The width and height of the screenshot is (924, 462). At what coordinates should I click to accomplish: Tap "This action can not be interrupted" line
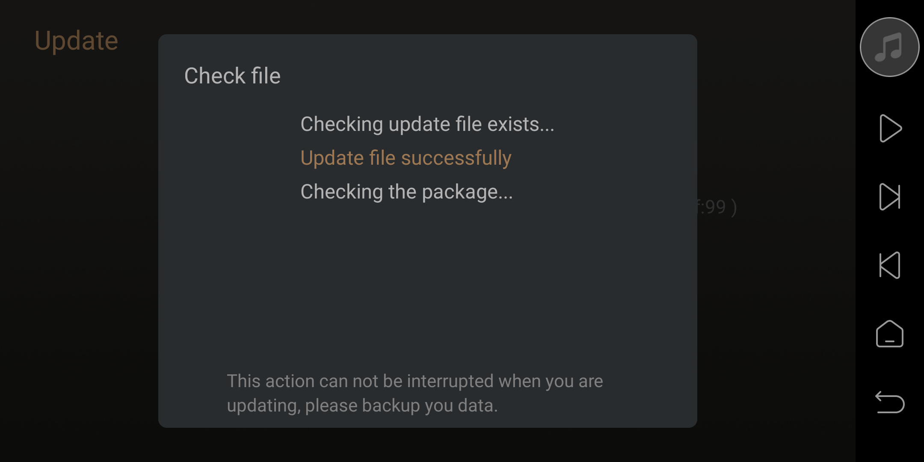(x=415, y=381)
